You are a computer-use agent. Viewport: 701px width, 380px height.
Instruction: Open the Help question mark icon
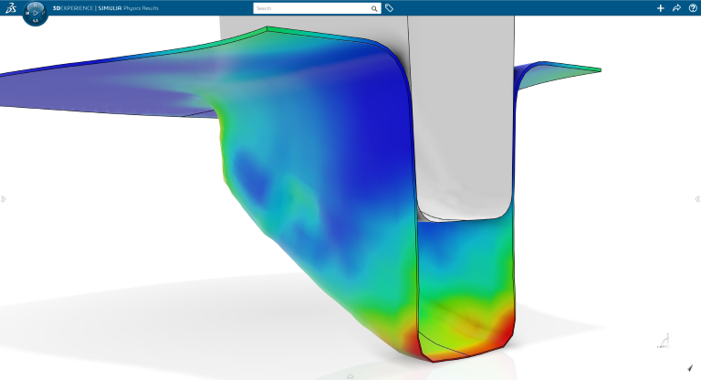click(x=693, y=8)
